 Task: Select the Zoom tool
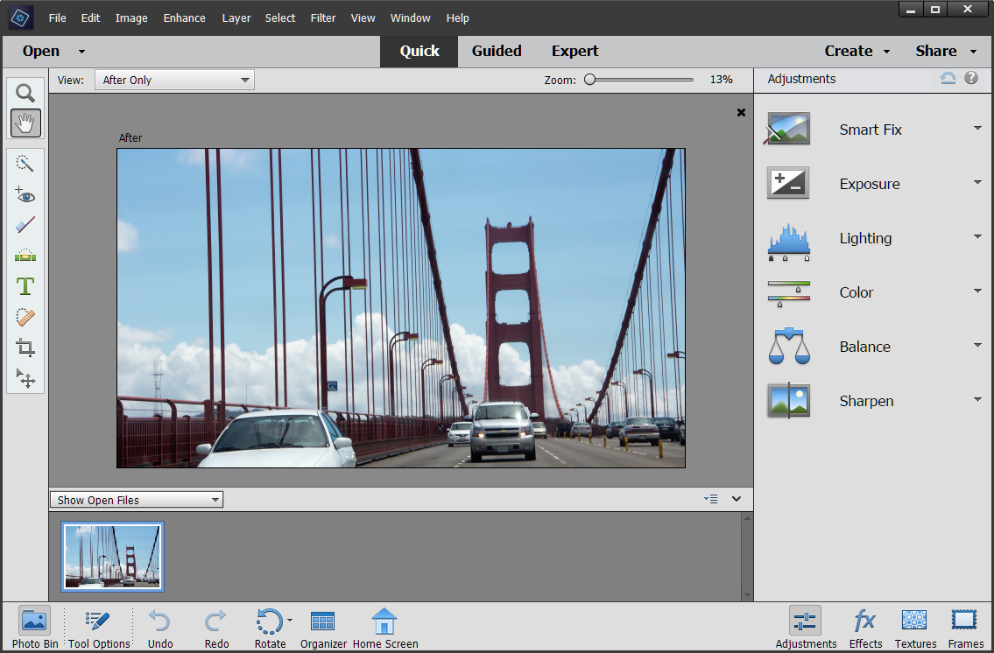(x=25, y=93)
